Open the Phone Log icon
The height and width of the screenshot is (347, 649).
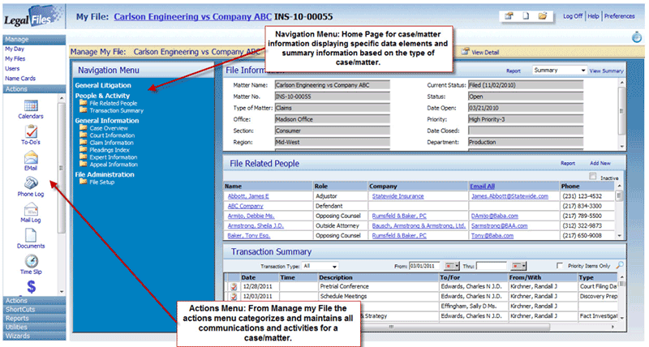click(x=31, y=183)
